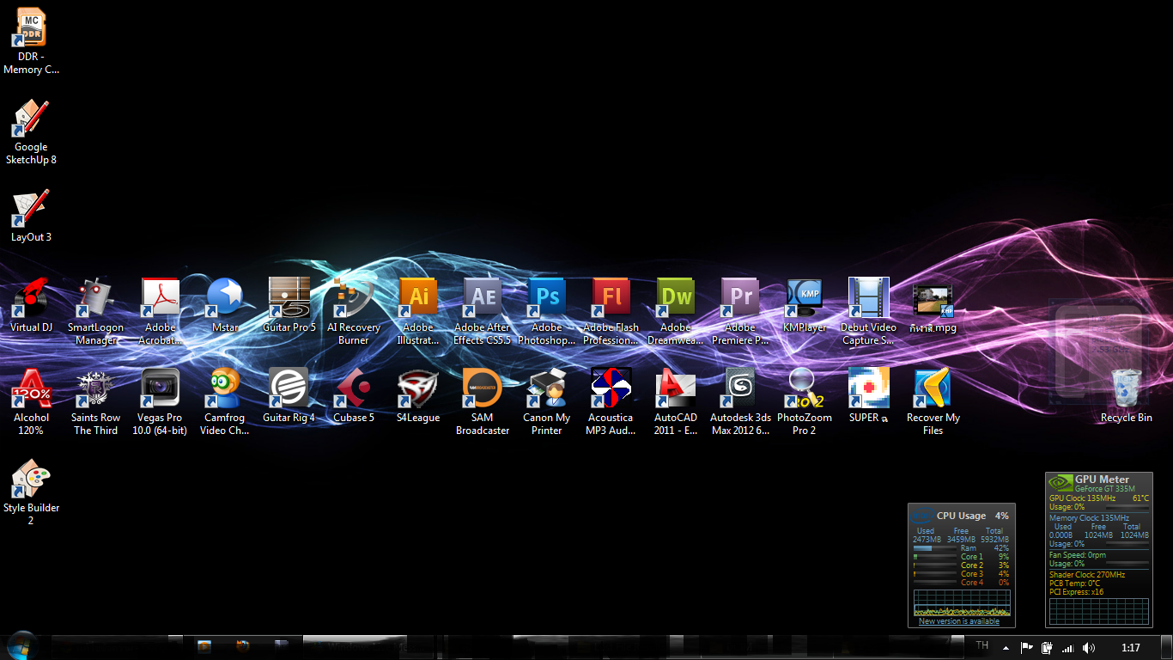The width and height of the screenshot is (1173, 660).
Task: Open the LayOut 3 shortcut
Action: click(x=31, y=215)
